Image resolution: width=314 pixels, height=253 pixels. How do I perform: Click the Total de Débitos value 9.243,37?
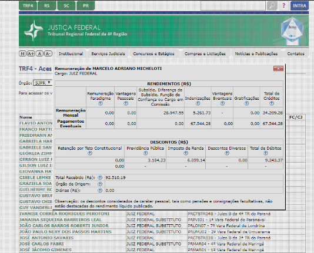(x=274, y=160)
